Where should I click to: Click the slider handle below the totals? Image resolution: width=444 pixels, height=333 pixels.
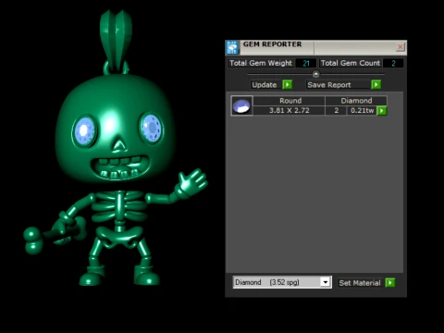pos(315,74)
